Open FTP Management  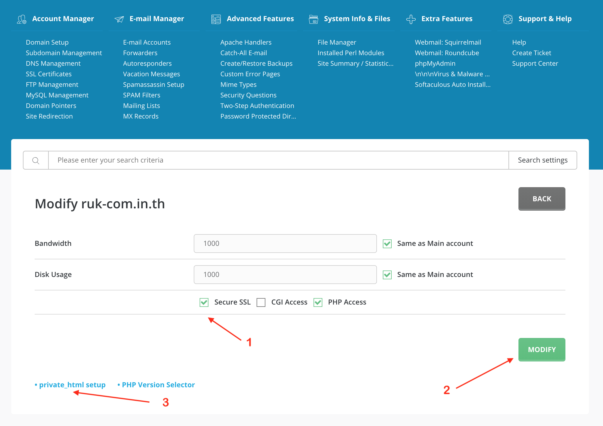coord(52,84)
